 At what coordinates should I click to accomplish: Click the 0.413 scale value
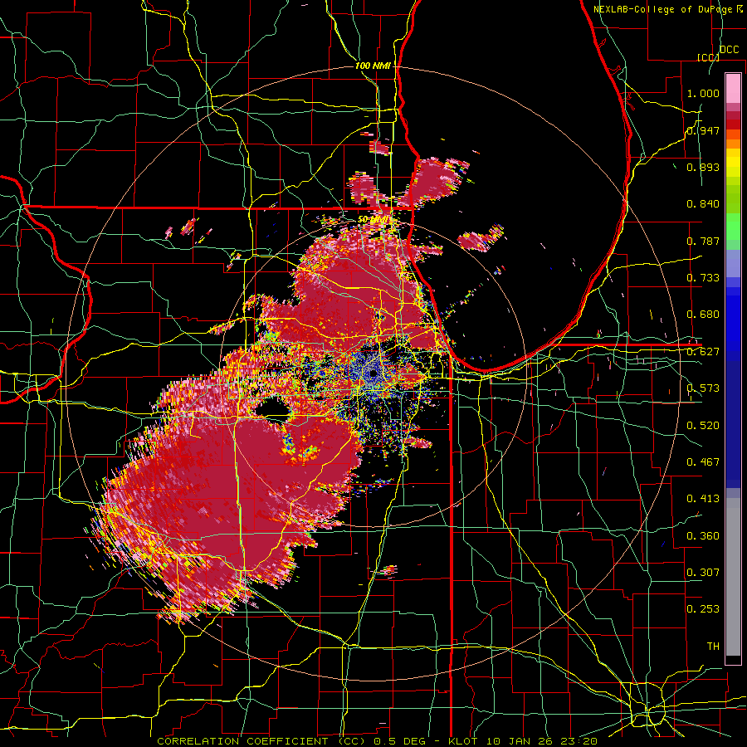(703, 499)
